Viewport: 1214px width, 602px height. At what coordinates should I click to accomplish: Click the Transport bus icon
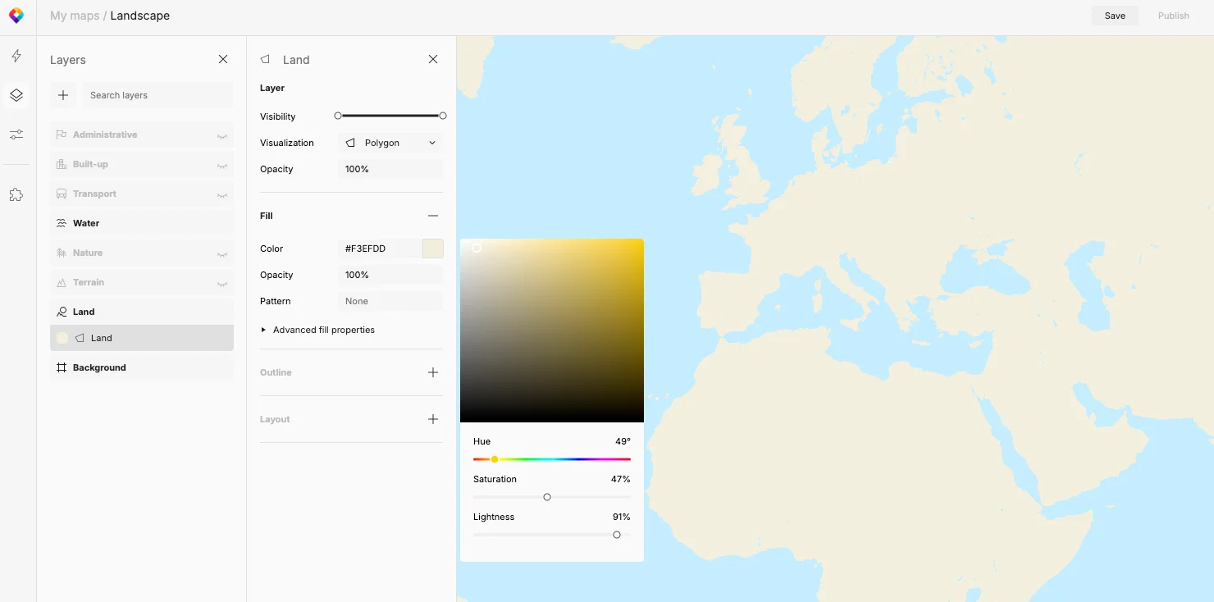pyautogui.click(x=62, y=194)
